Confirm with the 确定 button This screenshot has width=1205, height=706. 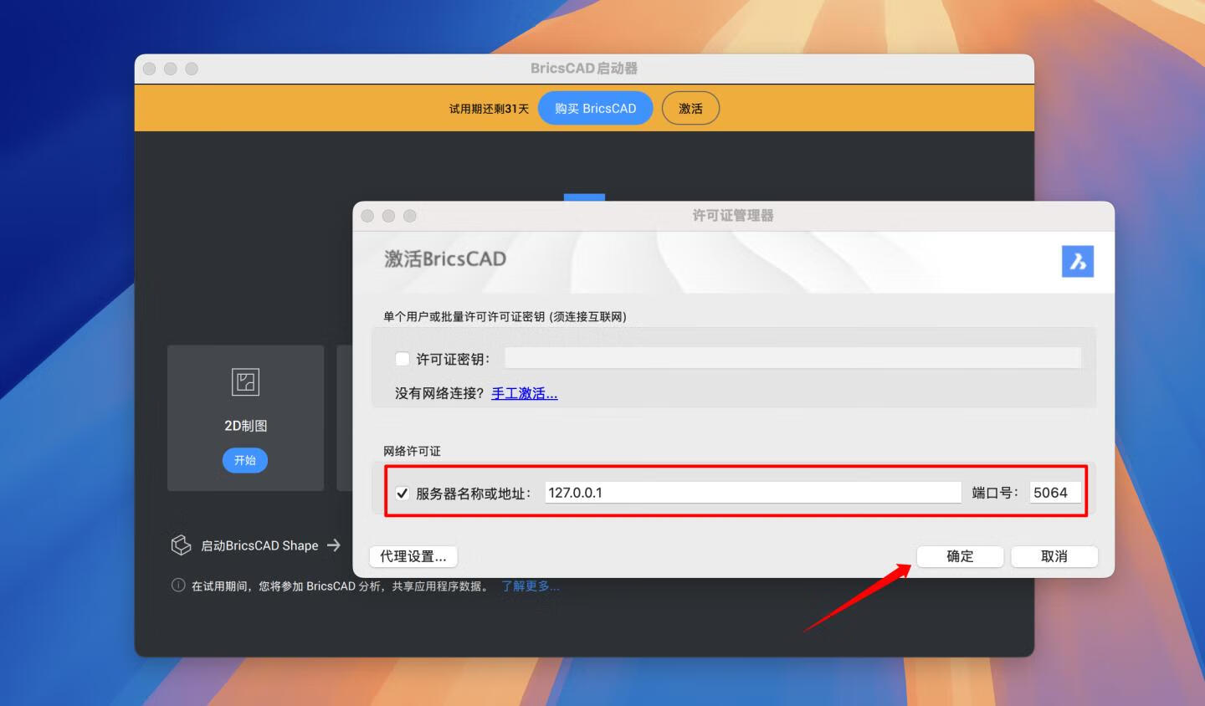(x=960, y=556)
